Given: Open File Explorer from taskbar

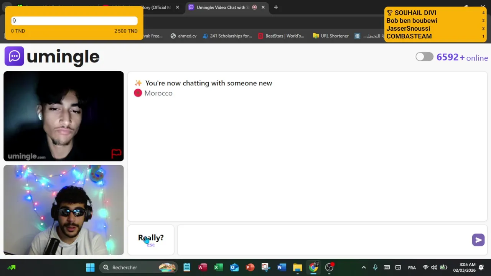Looking at the screenshot, I should tap(298, 268).
